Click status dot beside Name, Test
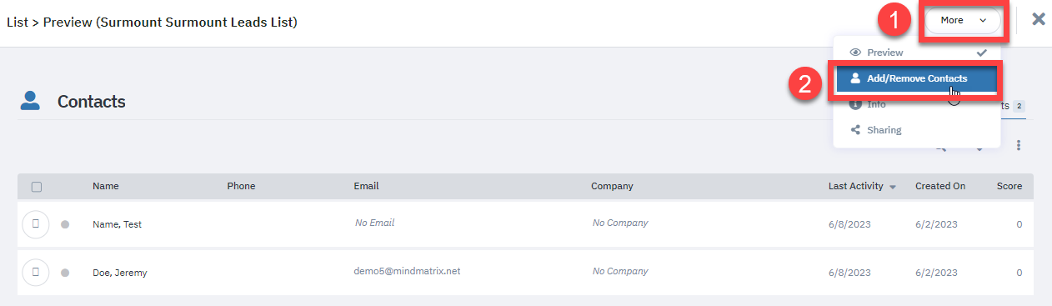 click(x=65, y=224)
